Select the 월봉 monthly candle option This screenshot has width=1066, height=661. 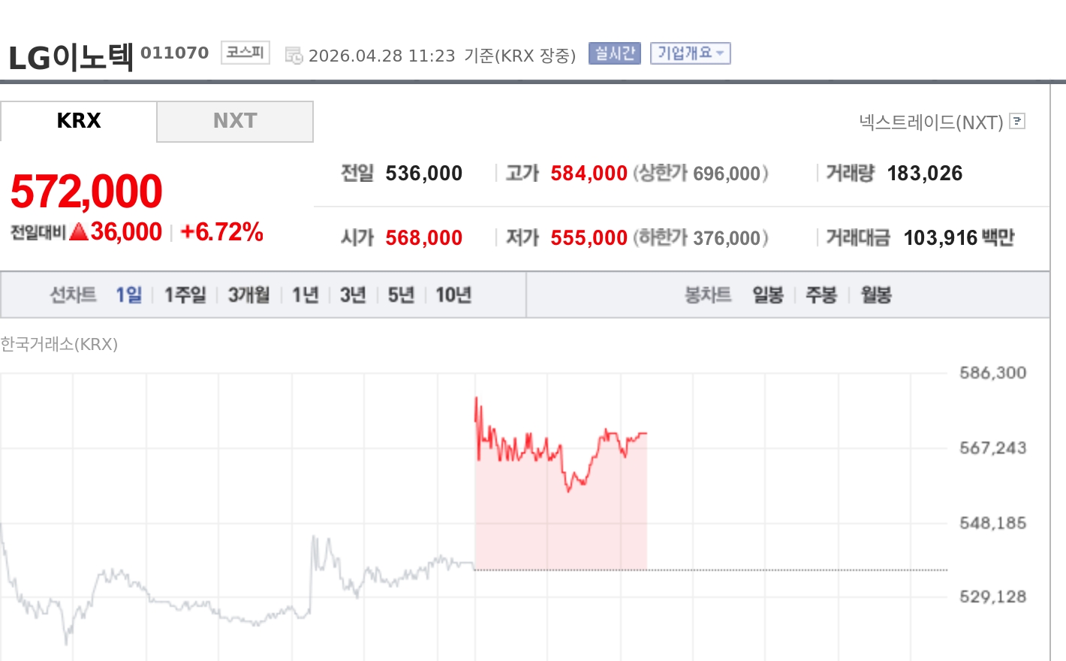point(875,295)
